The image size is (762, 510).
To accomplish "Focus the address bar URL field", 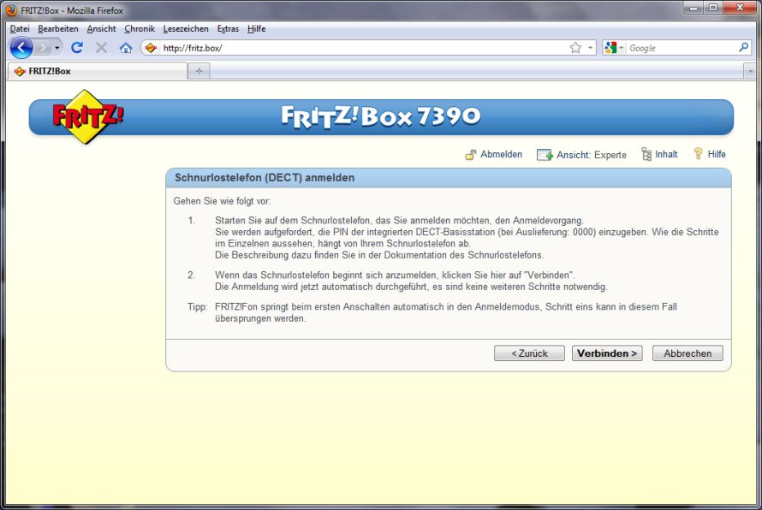I will pos(365,48).
